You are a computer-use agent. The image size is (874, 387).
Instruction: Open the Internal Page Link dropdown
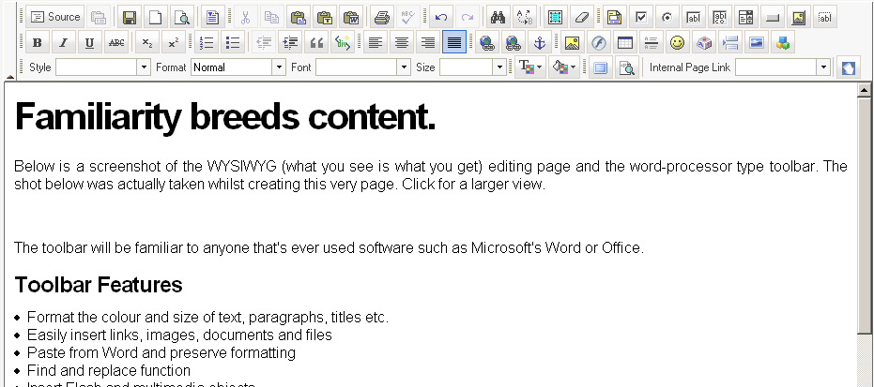783,67
